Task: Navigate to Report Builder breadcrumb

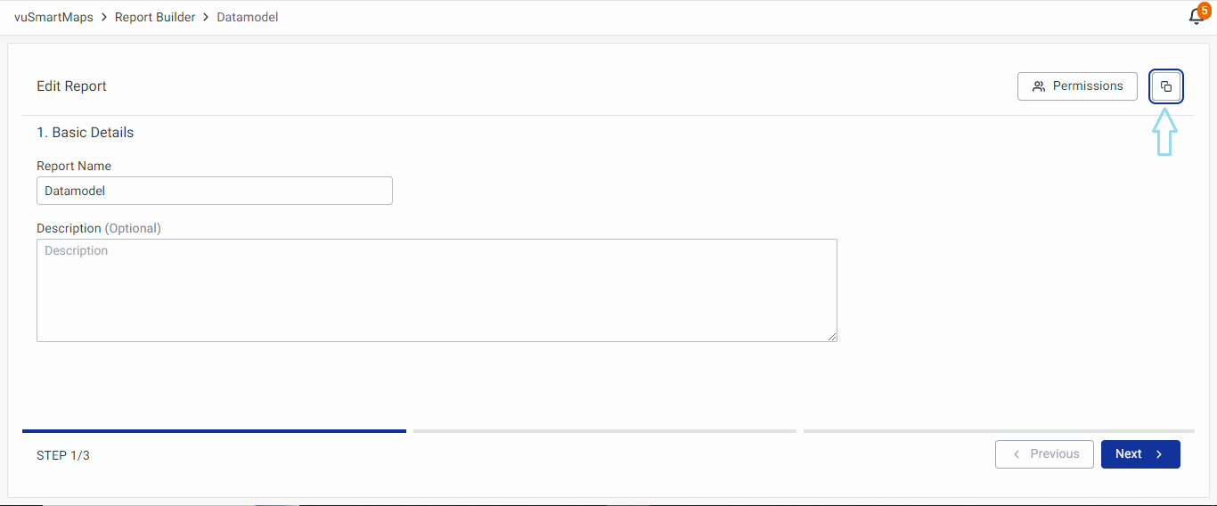Action: point(155,18)
